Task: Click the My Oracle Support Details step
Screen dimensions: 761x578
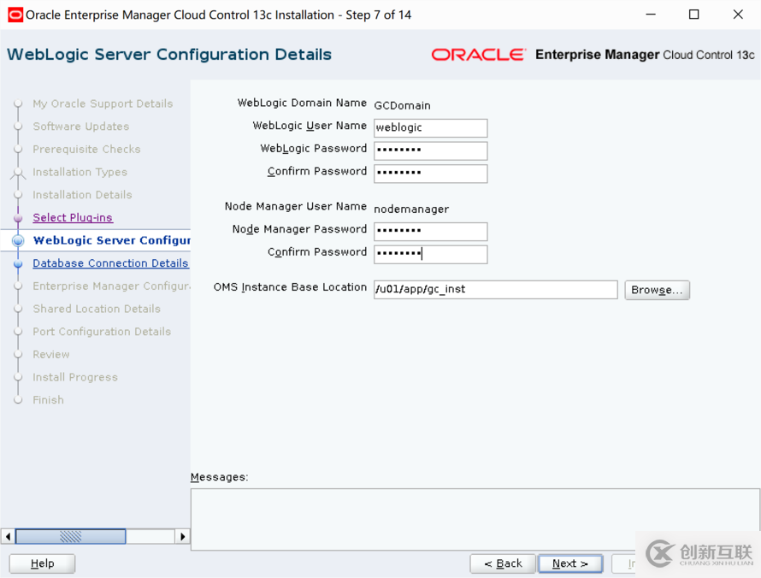Action: pos(103,103)
